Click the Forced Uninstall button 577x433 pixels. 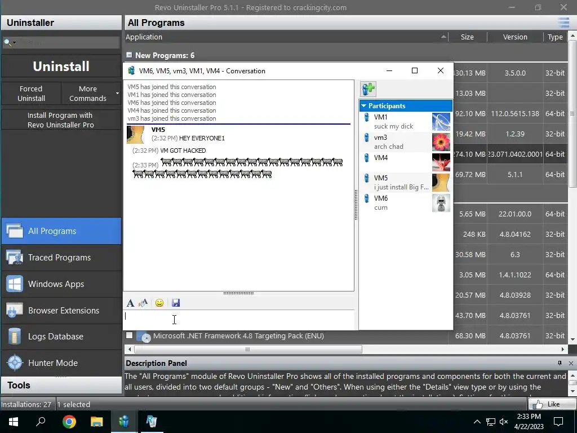tap(32, 94)
